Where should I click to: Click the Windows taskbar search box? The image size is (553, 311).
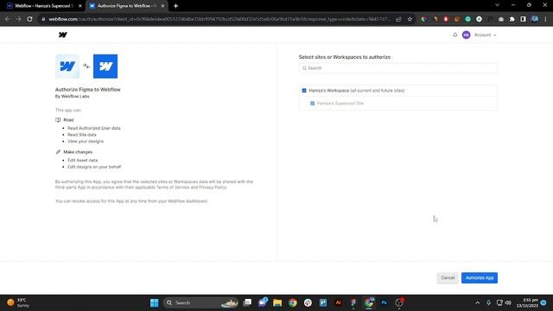[201, 302]
